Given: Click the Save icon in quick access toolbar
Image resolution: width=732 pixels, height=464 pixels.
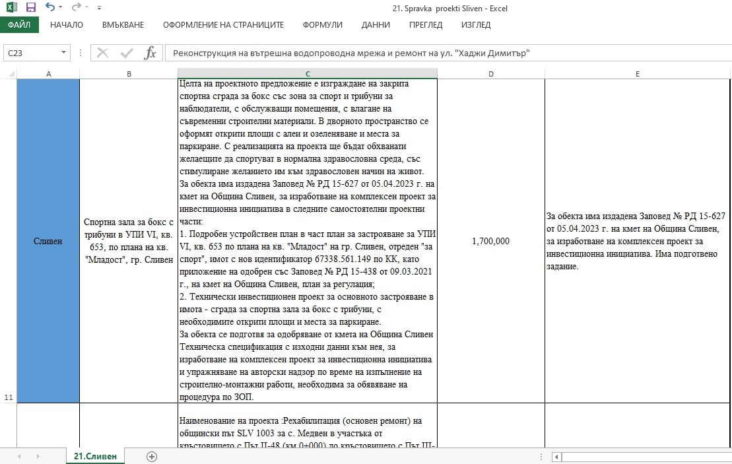Looking at the screenshot, I should pos(30,8).
